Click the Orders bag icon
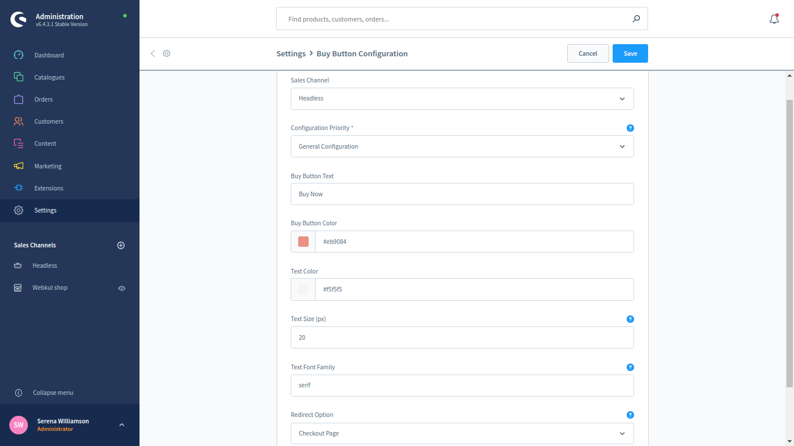The image size is (794, 446). click(x=19, y=99)
